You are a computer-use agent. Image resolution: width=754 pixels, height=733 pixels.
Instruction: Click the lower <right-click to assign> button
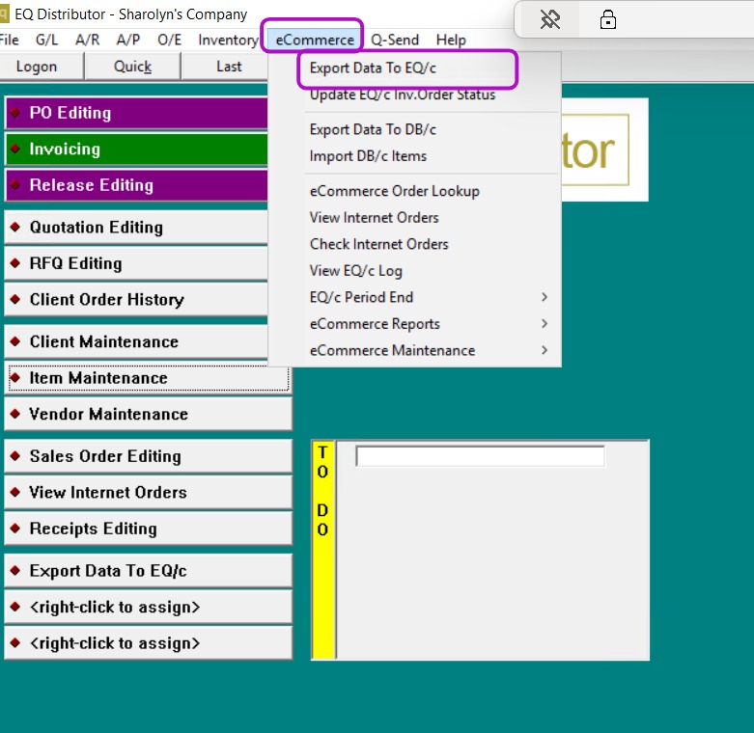click(x=149, y=643)
